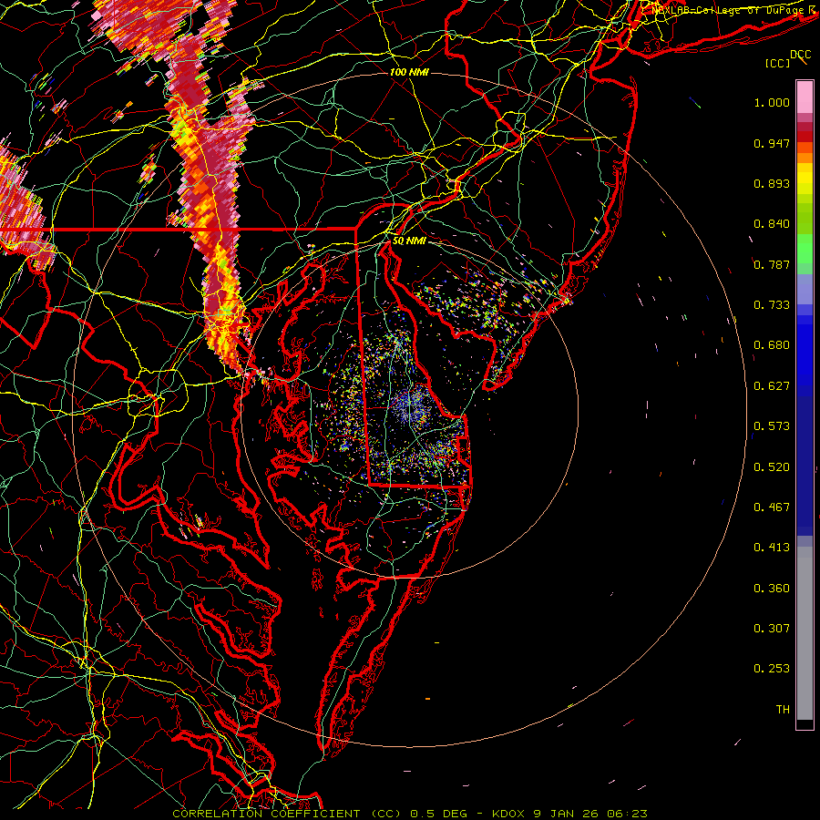
Task: Pick the yellow segment of the color bar
Action: (x=805, y=179)
